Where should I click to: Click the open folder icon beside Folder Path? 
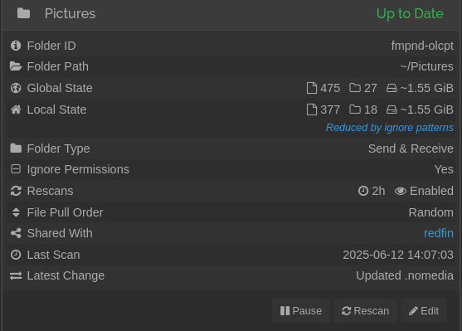point(16,66)
